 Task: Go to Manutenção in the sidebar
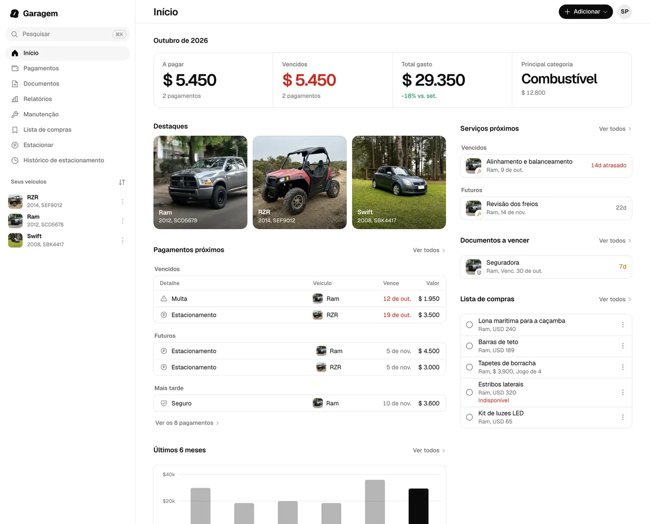click(x=68, y=114)
